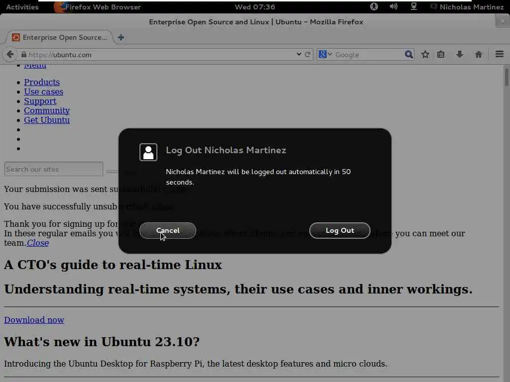Click heading What's new in Ubuntu 23.10?
Image resolution: width=510 pixels, height=382 pixels.
pos(102,342)
